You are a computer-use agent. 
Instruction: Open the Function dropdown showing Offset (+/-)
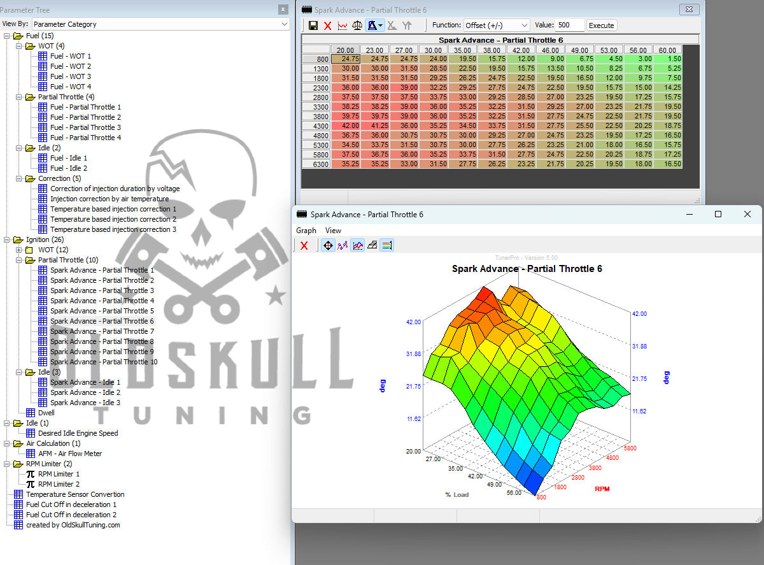click(496, 25)
